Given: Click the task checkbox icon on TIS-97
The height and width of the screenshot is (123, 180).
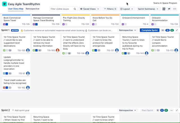Looking at the screenshot, I should (x=4, y=73).
